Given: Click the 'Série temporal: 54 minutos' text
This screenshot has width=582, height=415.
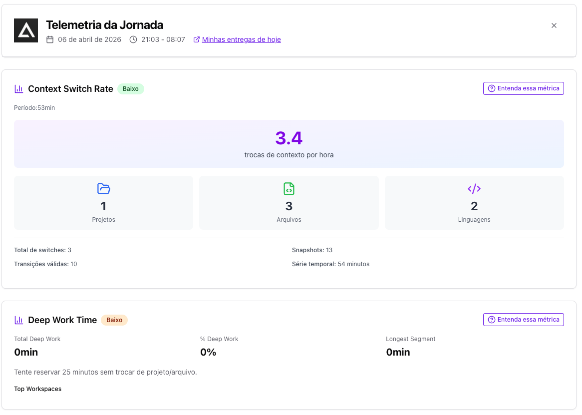Looking at the screenshot, I should tap(331, 264).
